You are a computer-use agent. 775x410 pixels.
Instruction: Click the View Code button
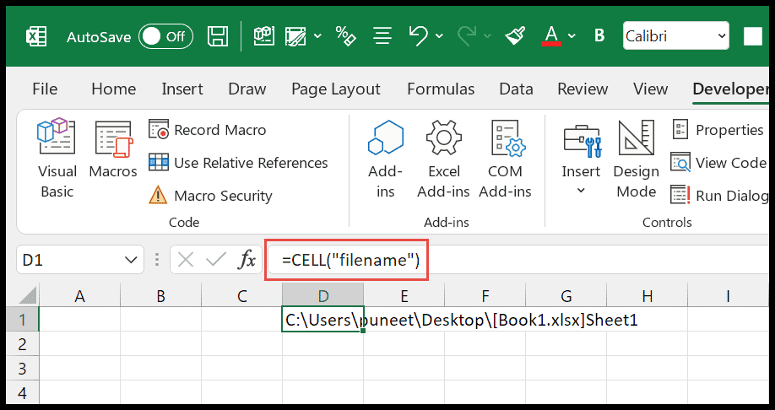tap(718, 163)
